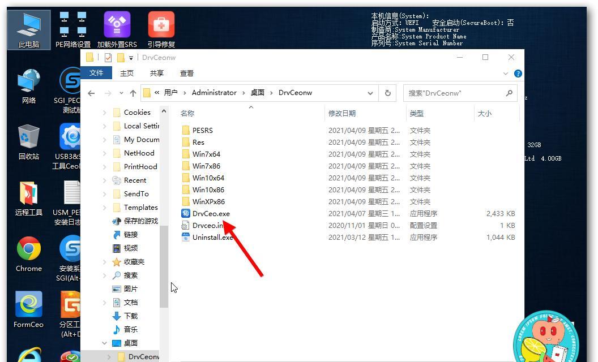Expand the address bar history dropdown
This screenshot has height=362, width=598.
[370, 93]
